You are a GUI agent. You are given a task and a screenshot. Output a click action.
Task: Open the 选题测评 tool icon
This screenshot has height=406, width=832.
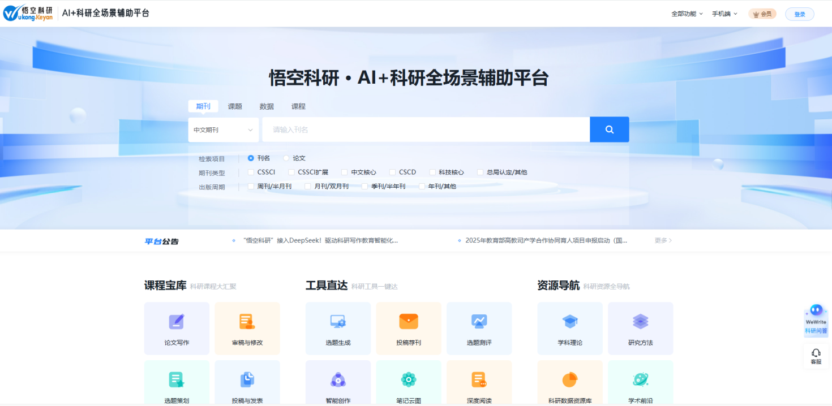pos(479,322)
